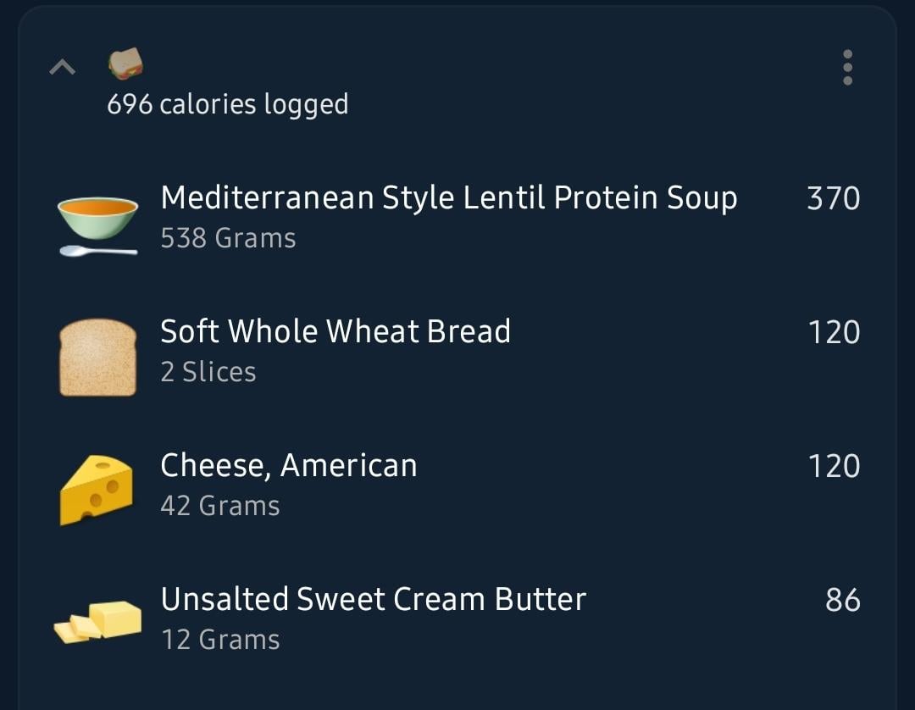Open the three-dot meal options menu
This screenshot has width=915, height=710.
point(847,67)
